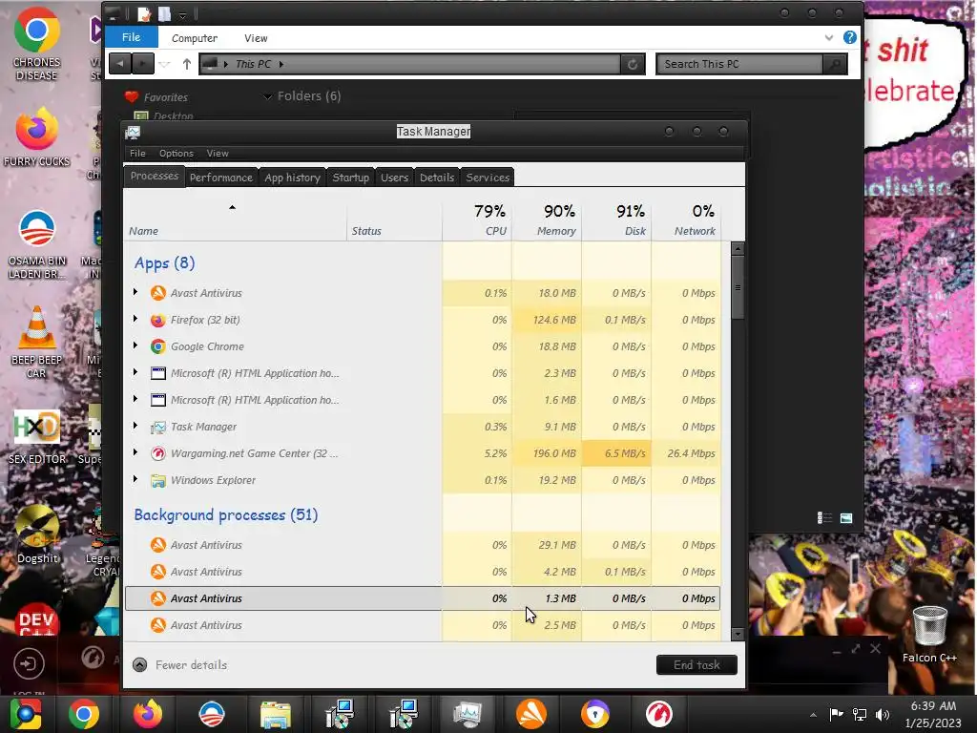Switch Explorer to large icons view
Image resolution: width=977 pixels, height=733 pixels.
pos(846,518)
